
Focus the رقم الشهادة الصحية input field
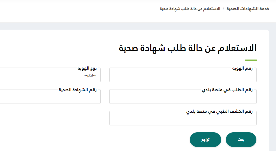[49, 98]
